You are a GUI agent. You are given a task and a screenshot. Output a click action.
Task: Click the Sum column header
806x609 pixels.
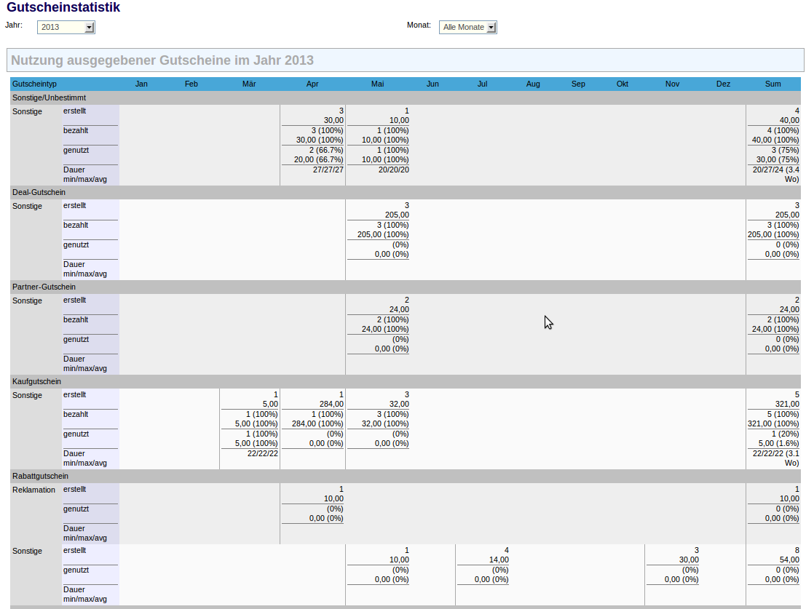point(773,84)
